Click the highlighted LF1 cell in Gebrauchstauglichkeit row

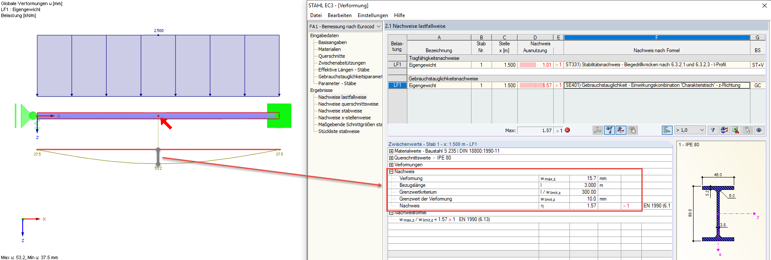[x=397, y=86]
